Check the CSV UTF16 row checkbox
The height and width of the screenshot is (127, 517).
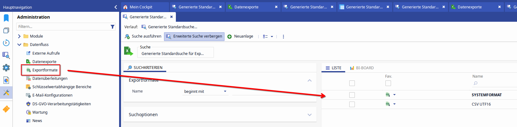(352, 104)
